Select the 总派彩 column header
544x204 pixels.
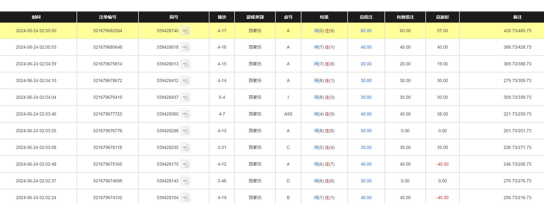442,17
